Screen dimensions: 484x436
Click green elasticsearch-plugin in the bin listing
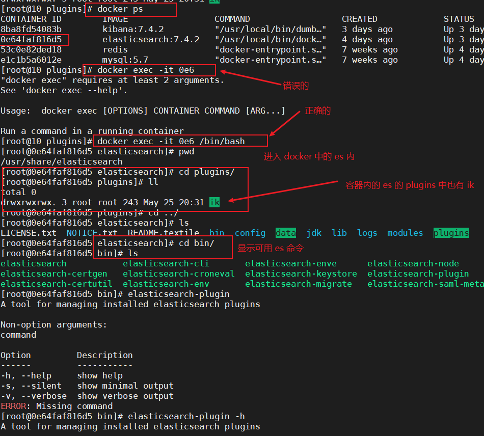(x=418, y=274)
